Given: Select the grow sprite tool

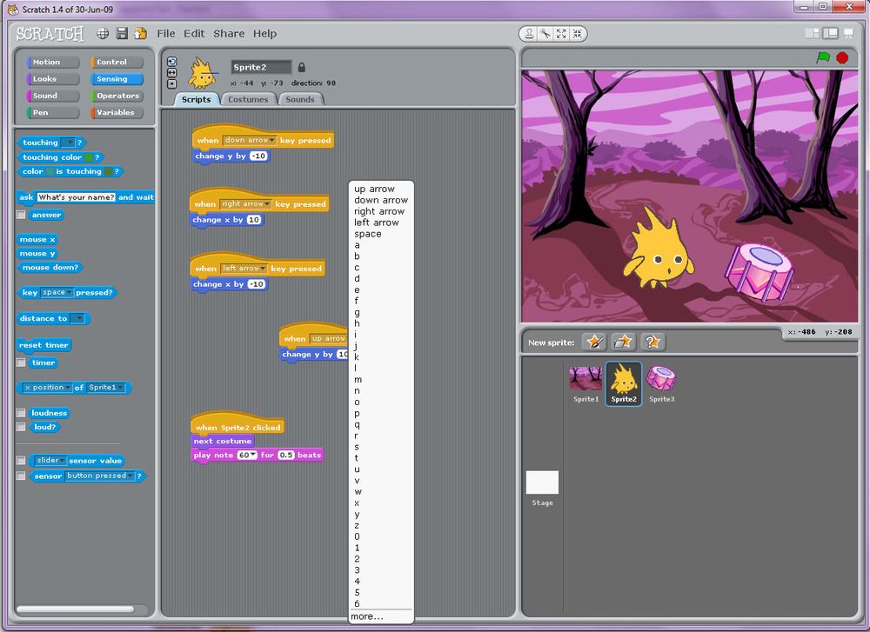Looking at the screenshot, I should [561, 34].
